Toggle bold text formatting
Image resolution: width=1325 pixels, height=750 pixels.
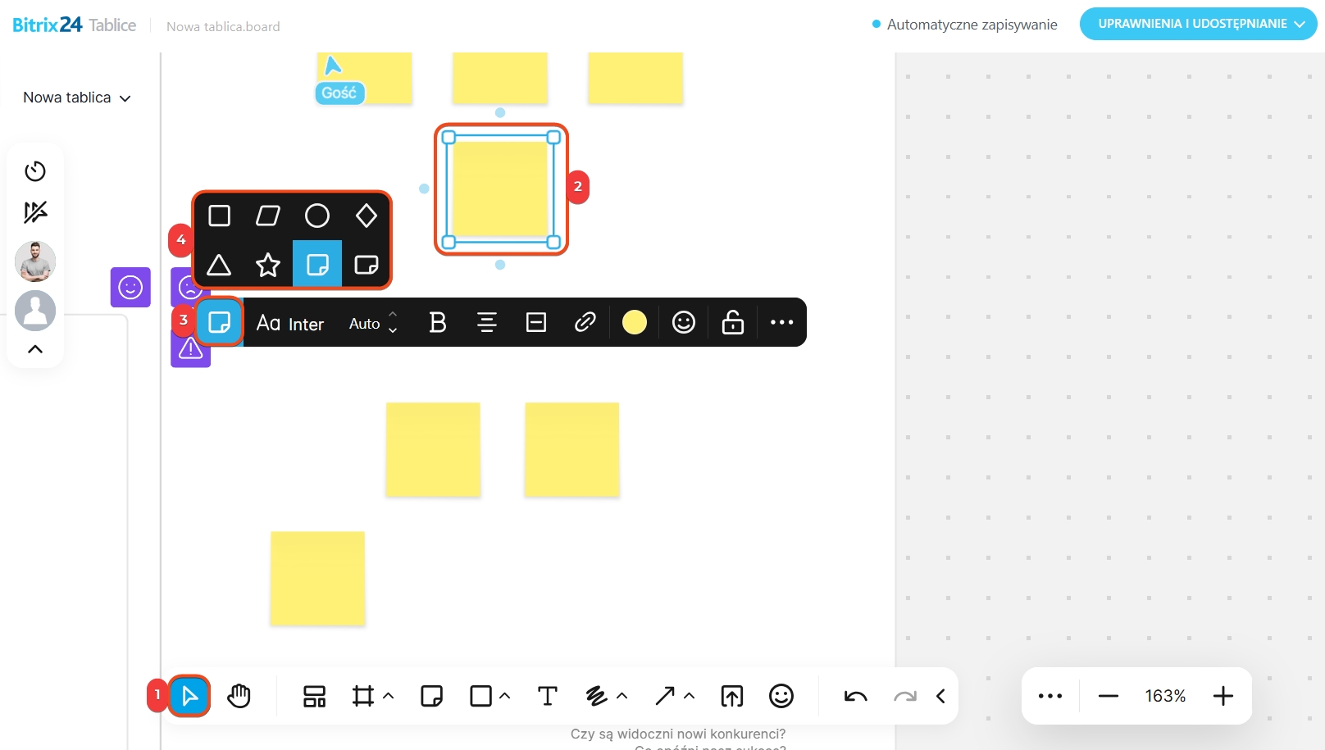(x=438, y=322)
